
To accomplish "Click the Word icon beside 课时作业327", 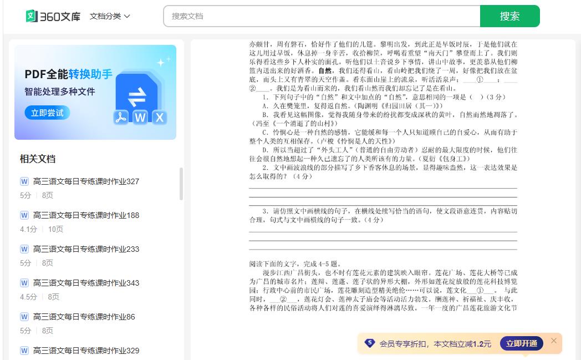I will click(x=24, y=181).
